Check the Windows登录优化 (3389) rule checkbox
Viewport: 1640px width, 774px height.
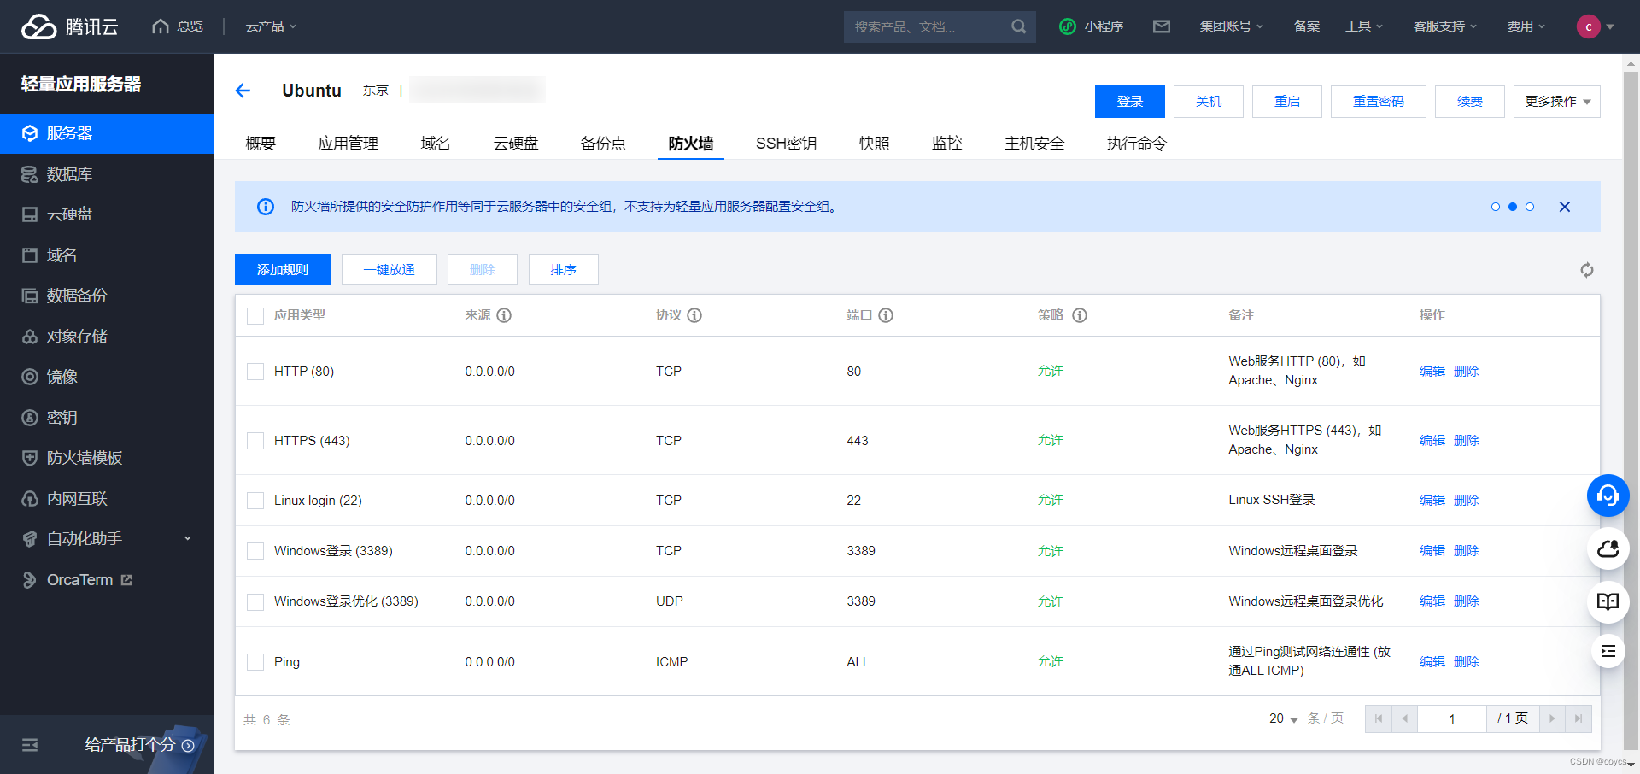click(255, 601)
